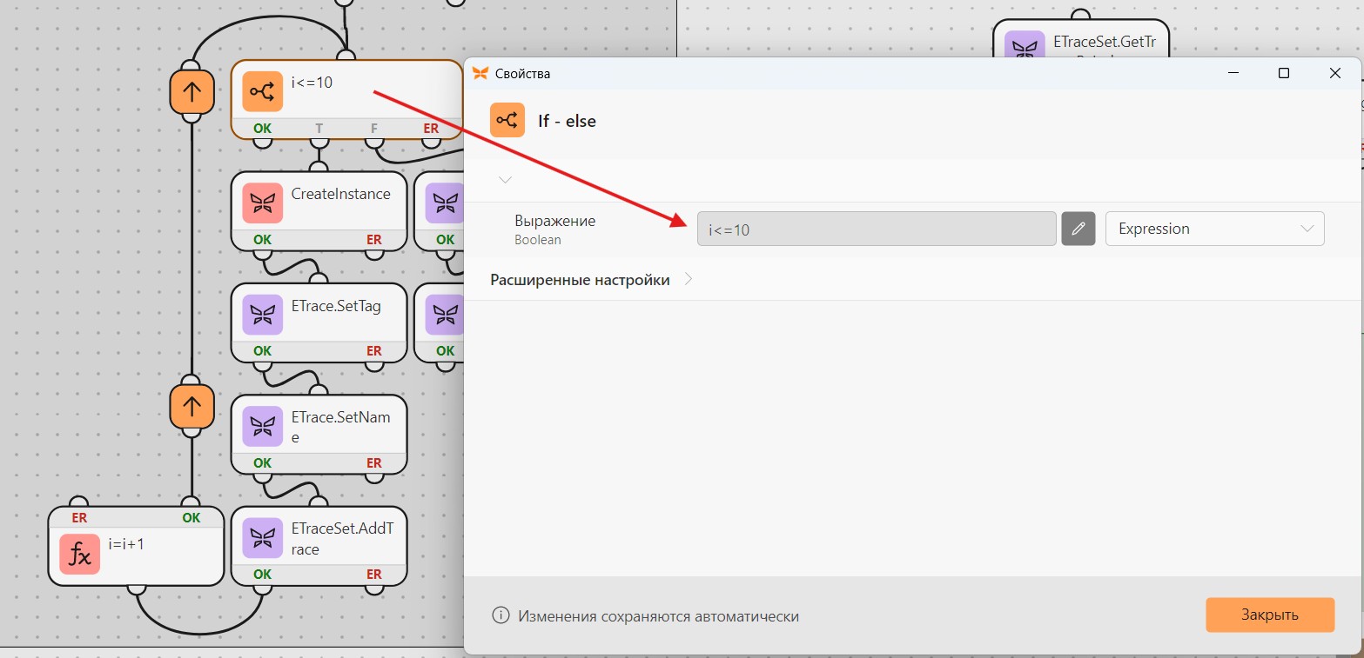Screen dimensions: 1364x658
Task: Click the Закрыть button
Action: point(1269,615)
